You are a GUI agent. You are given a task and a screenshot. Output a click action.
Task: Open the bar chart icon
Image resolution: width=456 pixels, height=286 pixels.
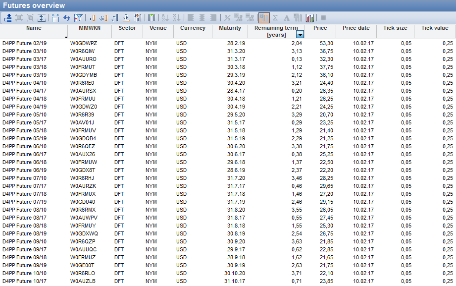(310, 18)
